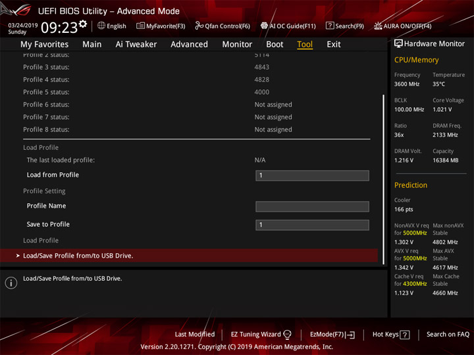Switch to Monitor tab
Screen dimensions: 474x355
coord(237,45)
